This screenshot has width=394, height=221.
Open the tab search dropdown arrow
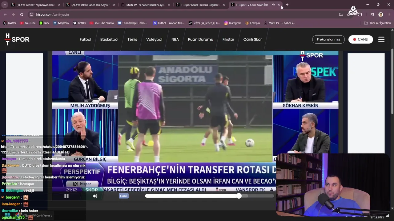coord(4,5)
